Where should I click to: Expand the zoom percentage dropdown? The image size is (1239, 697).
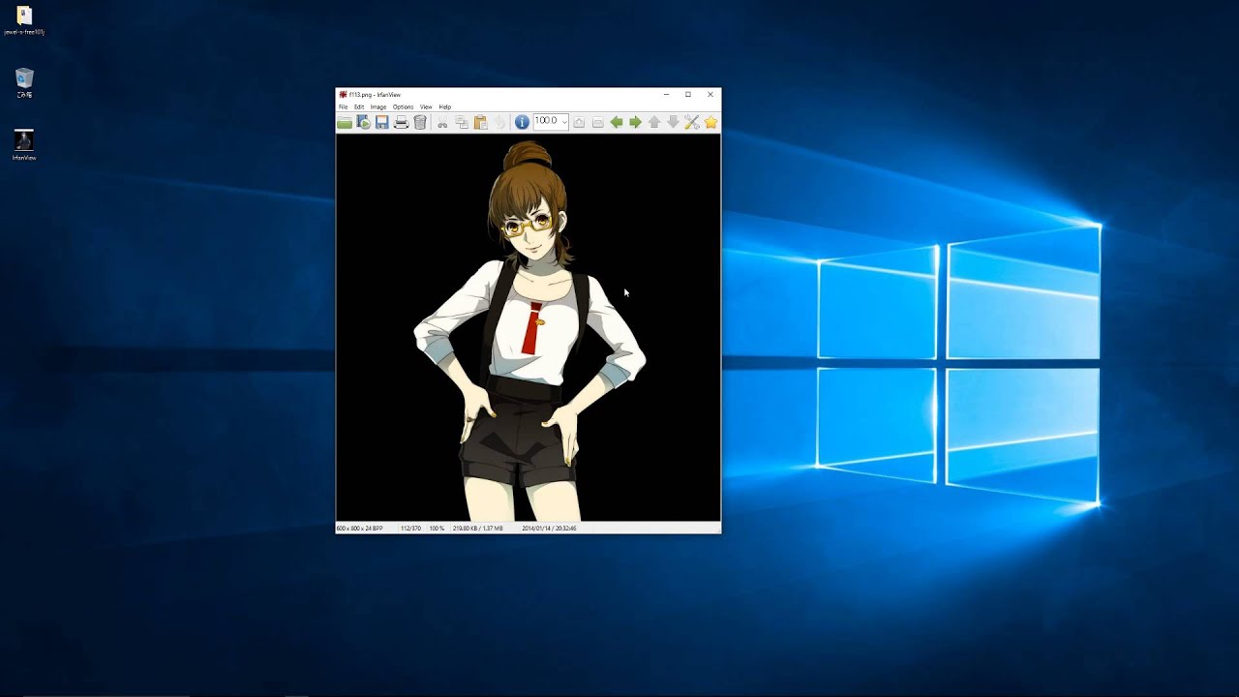coord(564,122)
